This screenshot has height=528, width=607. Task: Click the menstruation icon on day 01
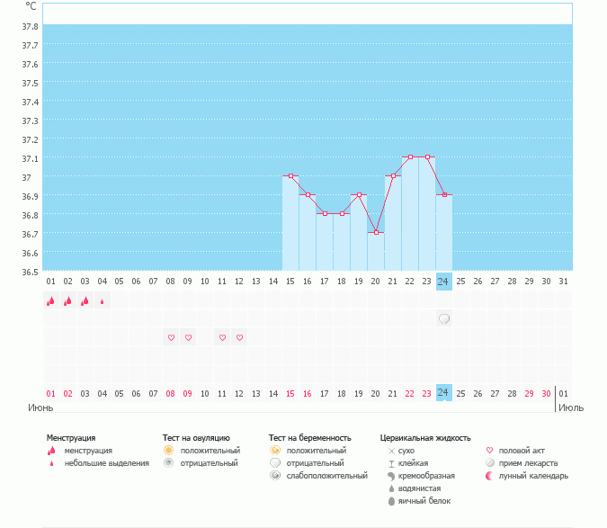[50, 301]
